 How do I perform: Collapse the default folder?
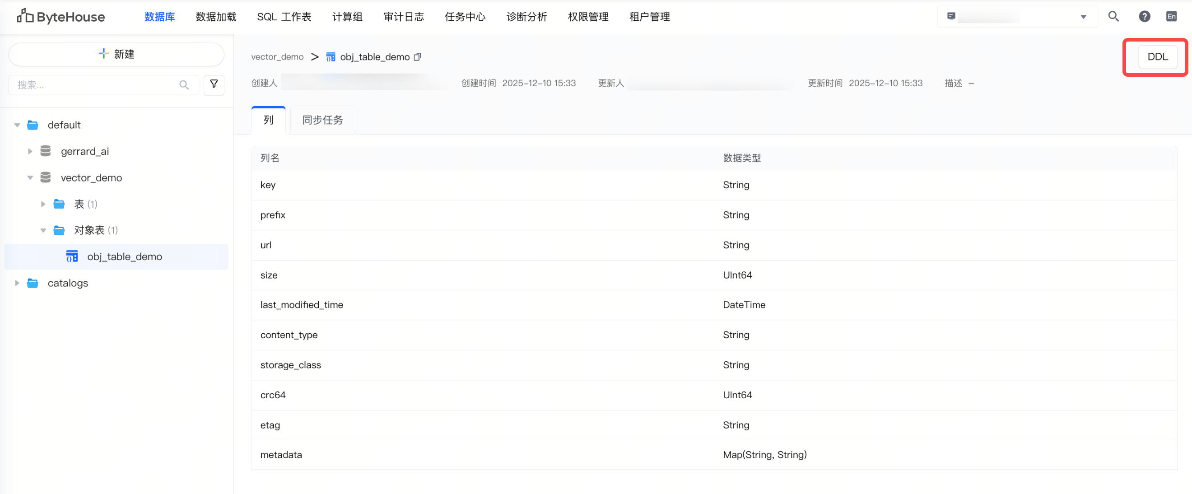(x=17, y=125)
